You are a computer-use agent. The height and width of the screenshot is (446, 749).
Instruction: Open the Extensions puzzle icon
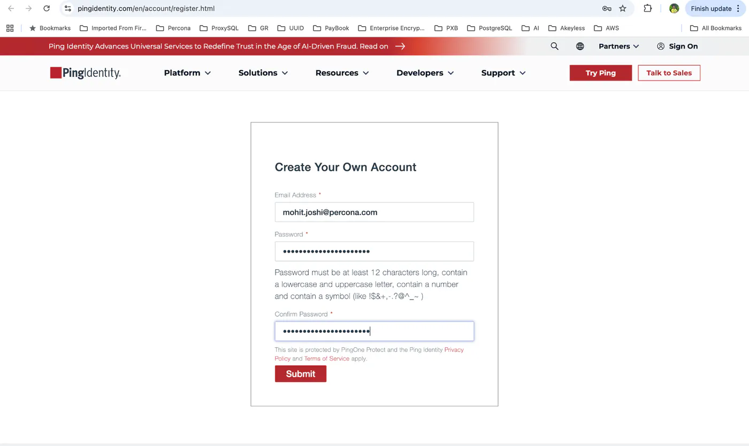pyautogui.click(x=648, y=9)
